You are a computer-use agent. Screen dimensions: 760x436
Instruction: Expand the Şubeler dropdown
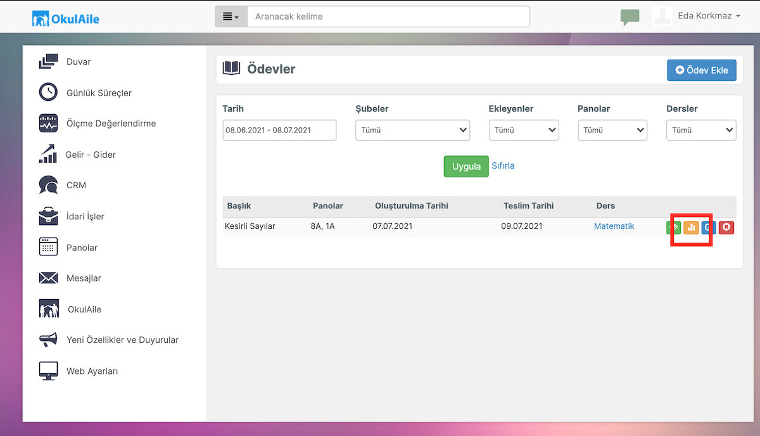click(412, 130)
